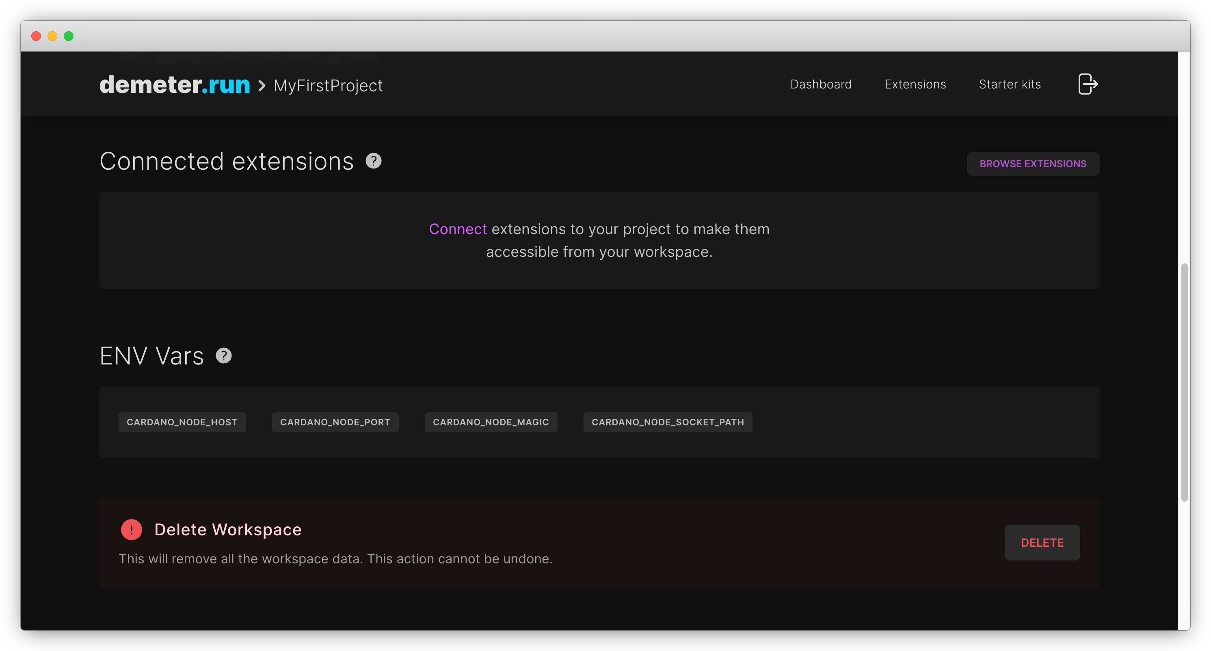
Task: Select the CARDANO_NODE_HOST variable chip
Action: point(182,422)
